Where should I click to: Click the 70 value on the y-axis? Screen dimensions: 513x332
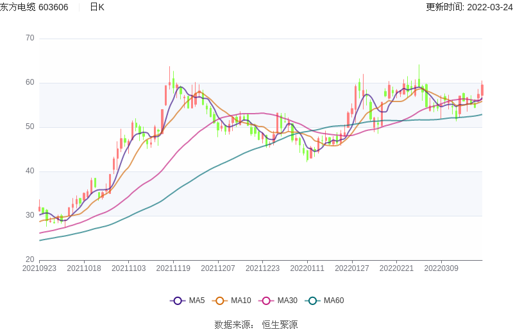click(29, 38)
